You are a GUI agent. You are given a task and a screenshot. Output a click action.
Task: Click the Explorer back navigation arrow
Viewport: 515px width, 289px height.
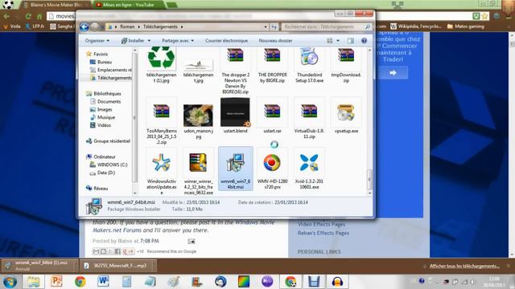coord(84,26)
